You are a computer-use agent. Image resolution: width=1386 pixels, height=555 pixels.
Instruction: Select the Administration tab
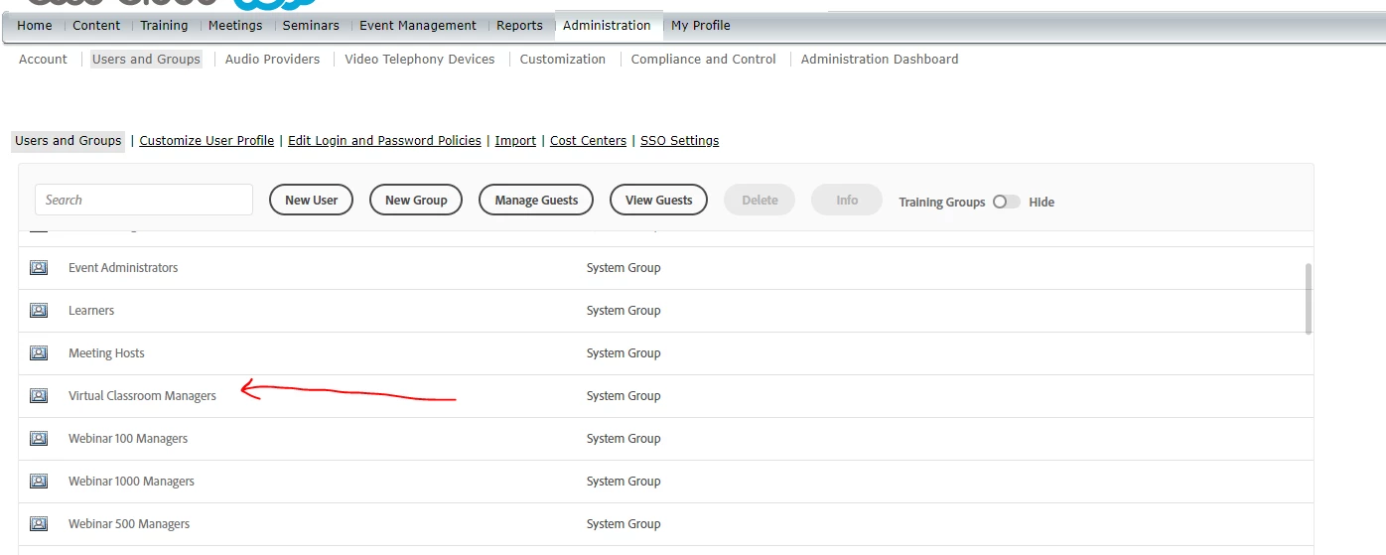(x=607, y=26)
